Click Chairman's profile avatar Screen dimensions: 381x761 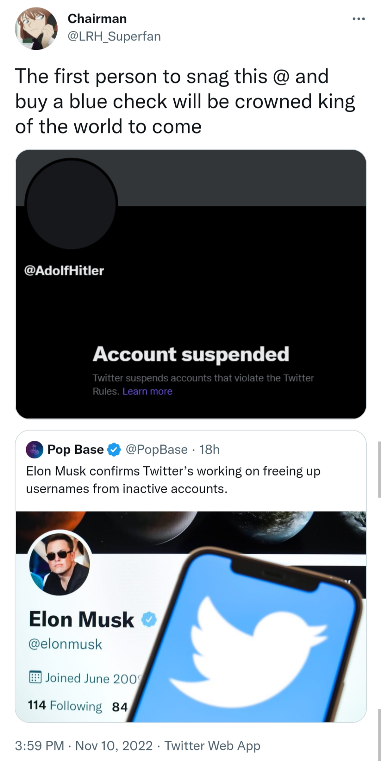tap(36, 29)
